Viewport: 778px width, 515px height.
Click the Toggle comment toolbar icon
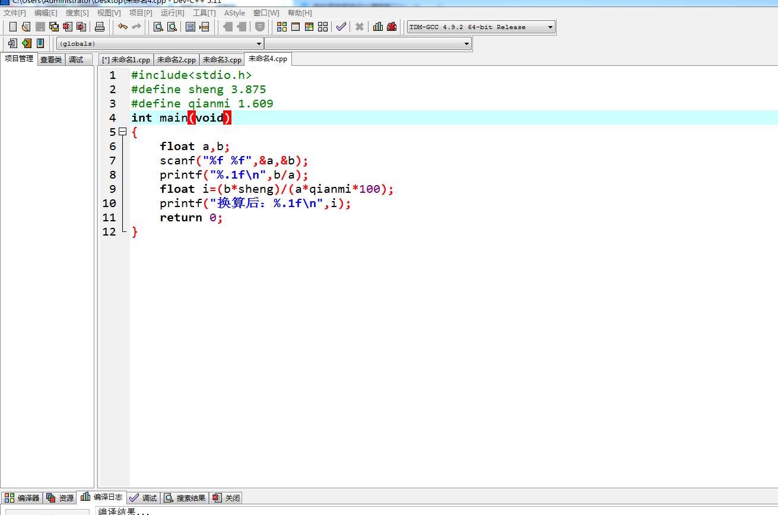260,27
